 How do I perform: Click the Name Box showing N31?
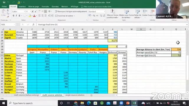tap(8, 24)
